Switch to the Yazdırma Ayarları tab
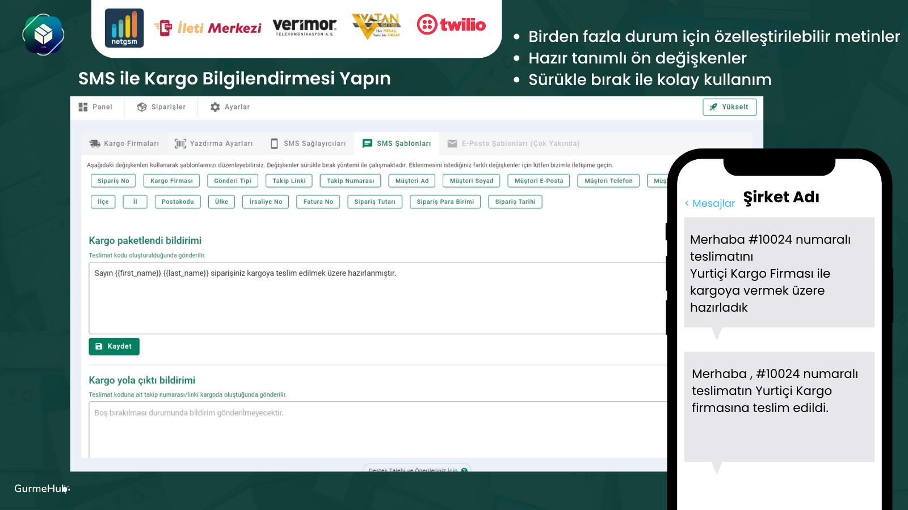Viewport: 908px width, 510px height. click(214, 144)
